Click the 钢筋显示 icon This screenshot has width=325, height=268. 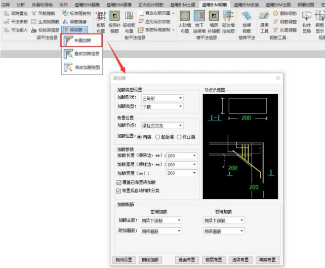pos(319,16)
